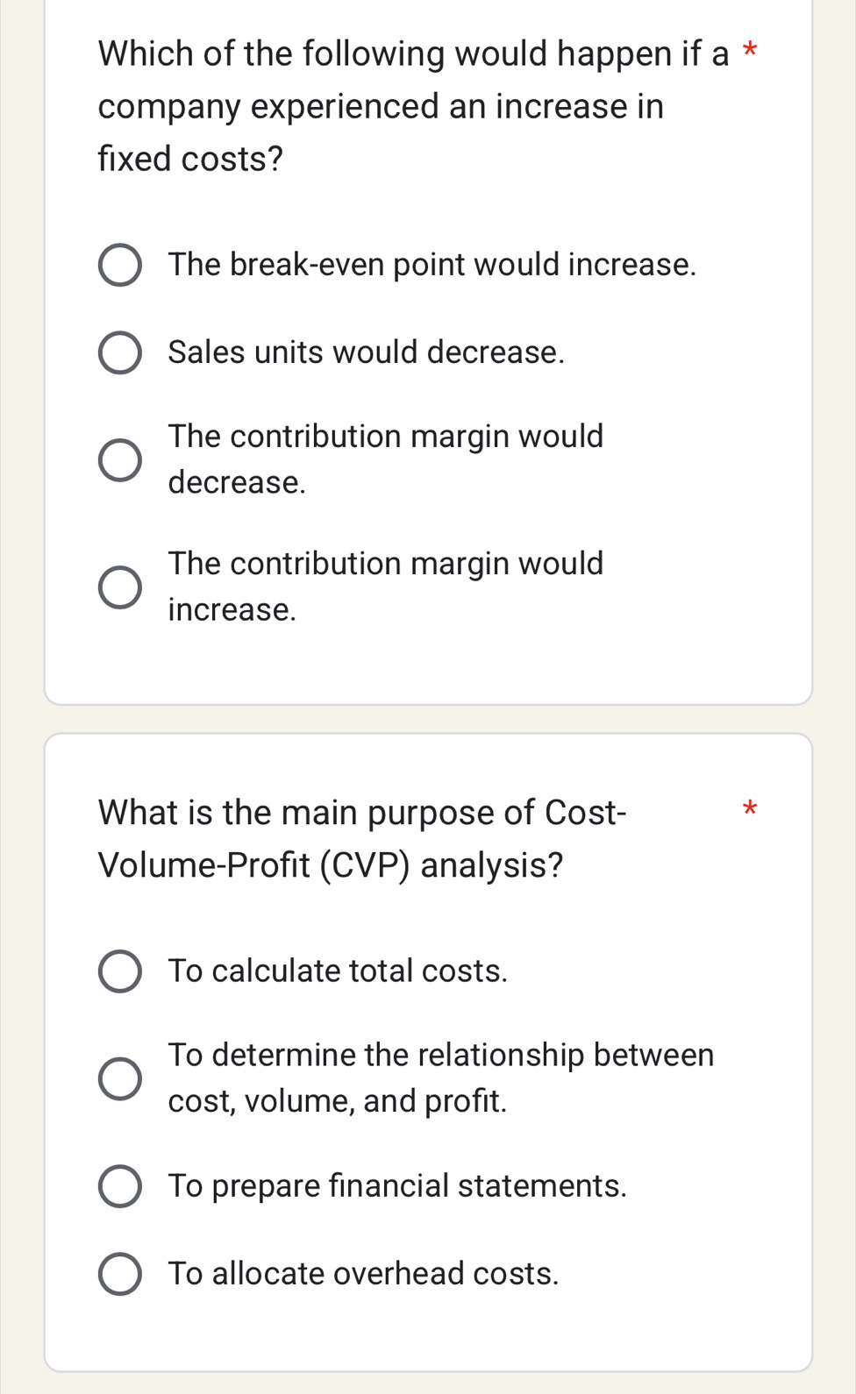Click the label text 'The contribution margin would decrease.'
Screen dimensions: 856x1394
(386, 459)
